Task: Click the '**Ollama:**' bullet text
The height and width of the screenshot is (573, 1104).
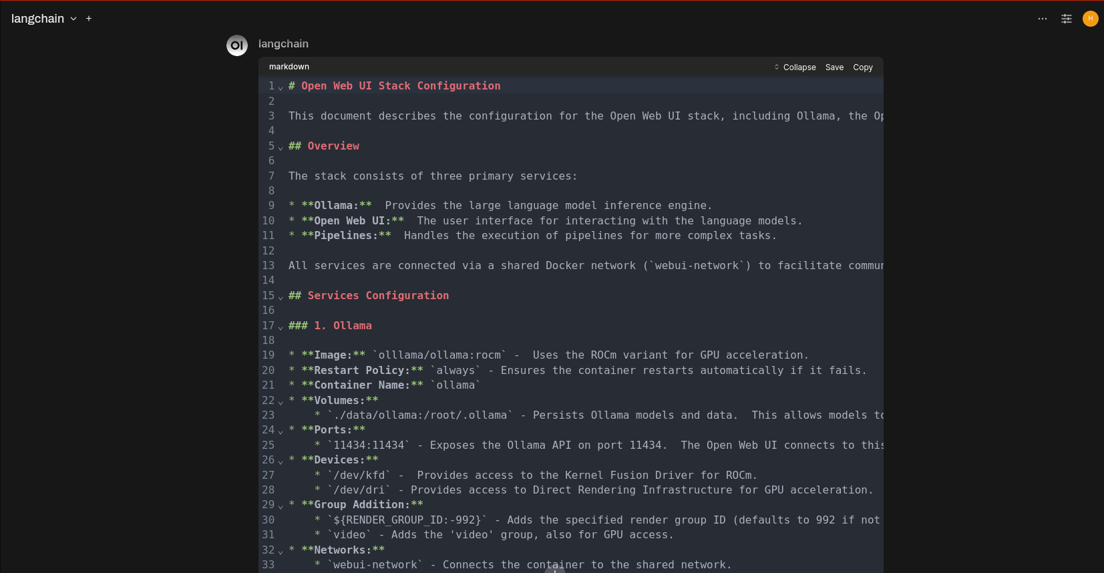Action: coord(337,205)
